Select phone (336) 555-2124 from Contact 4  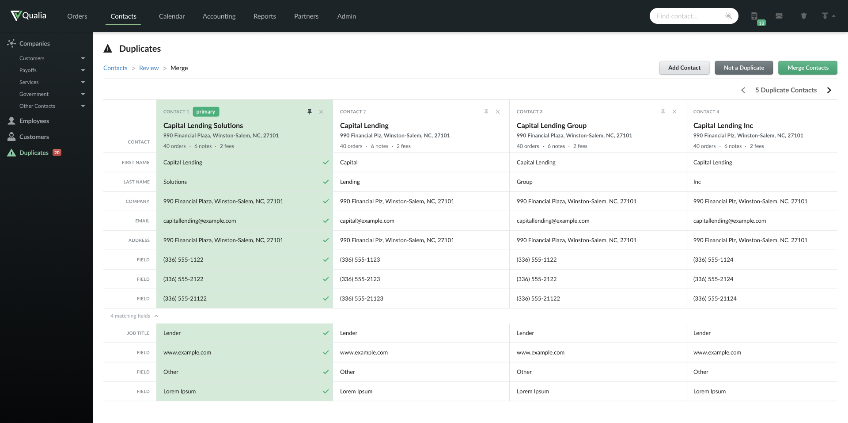point(713,279)
